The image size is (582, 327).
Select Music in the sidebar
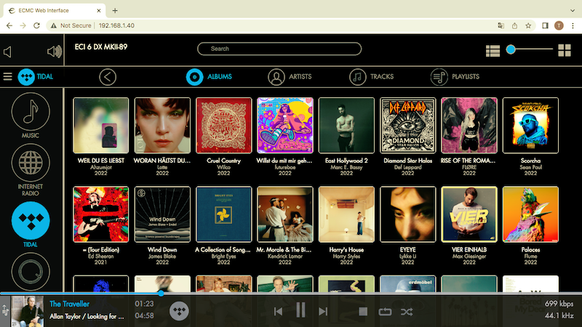(x=31, y=116)
